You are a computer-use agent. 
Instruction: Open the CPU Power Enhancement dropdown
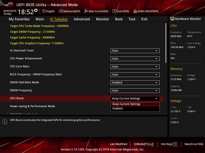pos(135,59)
